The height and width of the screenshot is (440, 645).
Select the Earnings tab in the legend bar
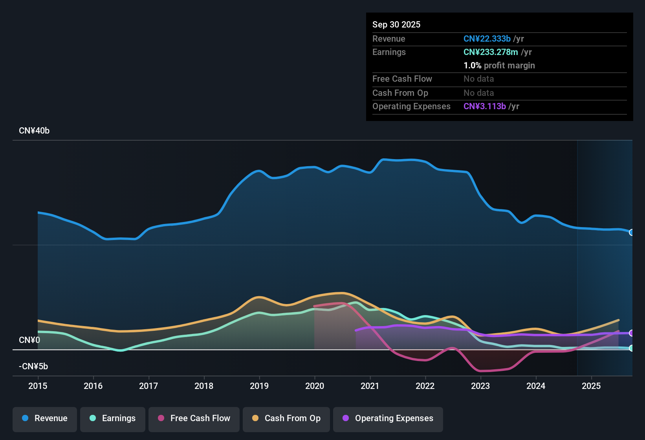112,419
